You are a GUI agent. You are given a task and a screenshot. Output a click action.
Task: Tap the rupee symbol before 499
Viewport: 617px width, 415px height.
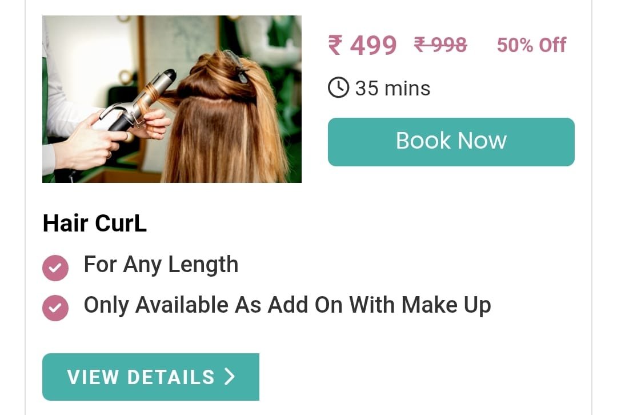coord(335,45)
